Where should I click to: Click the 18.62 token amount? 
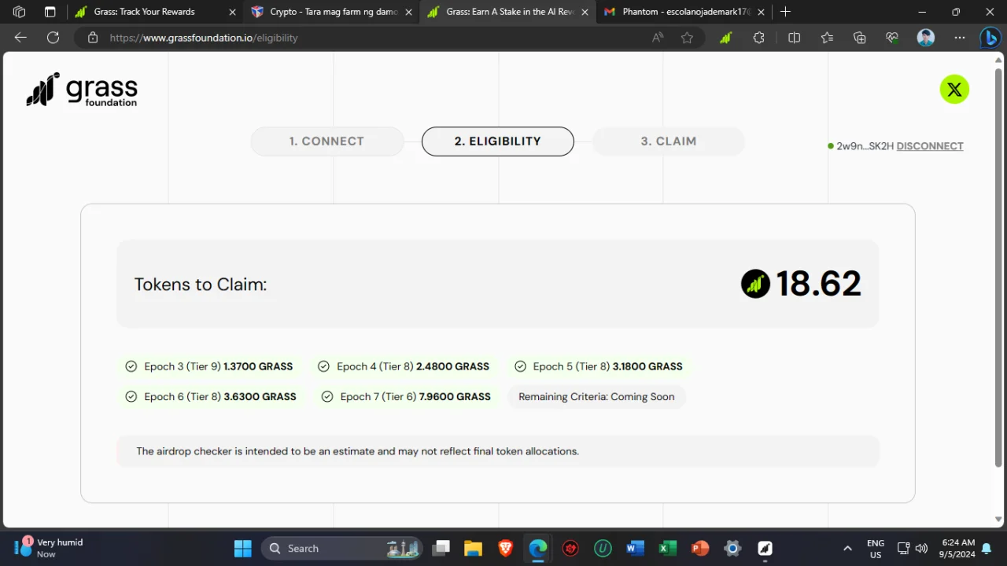819,284
